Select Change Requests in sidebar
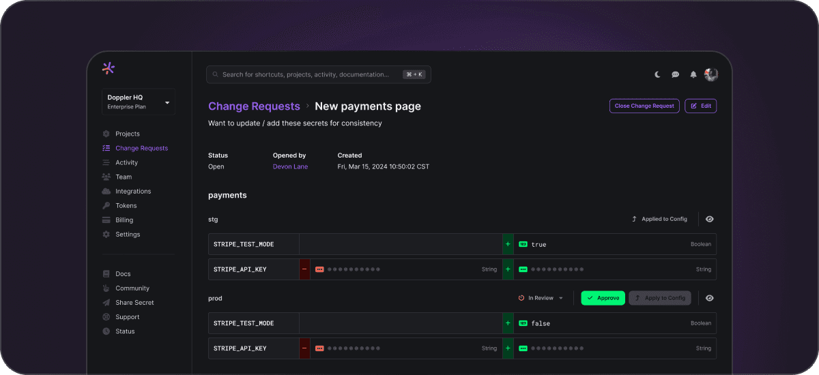819x375 pixels. [134, 148]
